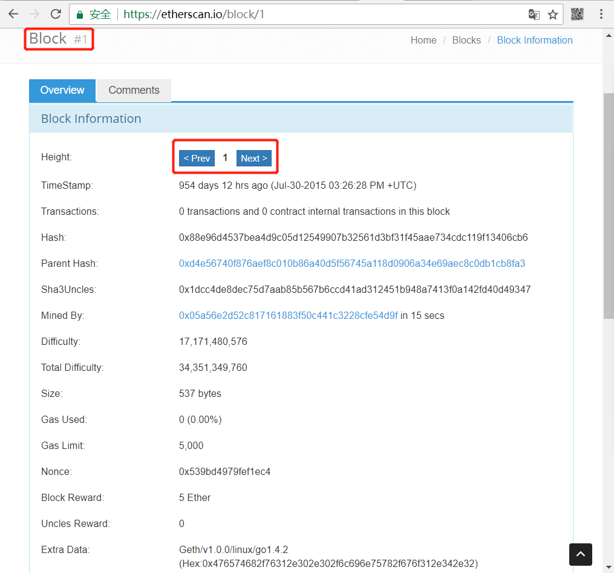This screenshot has width=614, height=573.
Task: Open the Mined By miner address
Action: [x=288, y=316]
